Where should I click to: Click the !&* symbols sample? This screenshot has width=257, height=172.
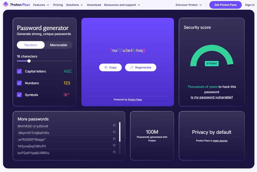tap(66, 95)
